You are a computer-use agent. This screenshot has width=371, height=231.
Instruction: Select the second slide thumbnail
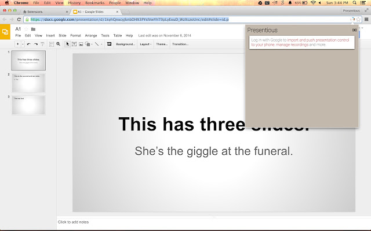point(28,83)
